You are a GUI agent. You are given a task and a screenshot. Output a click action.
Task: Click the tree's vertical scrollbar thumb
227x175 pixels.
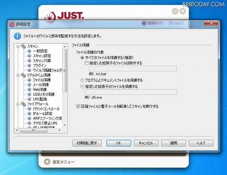65,70
